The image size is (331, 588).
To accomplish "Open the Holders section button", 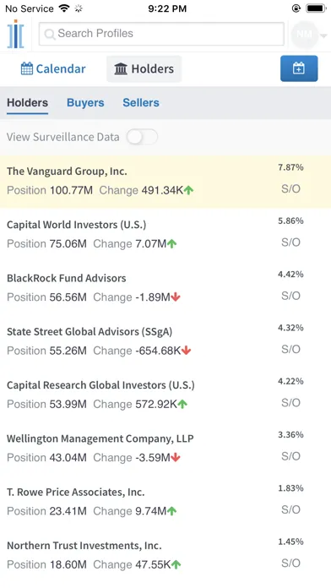I will [144, 69].
